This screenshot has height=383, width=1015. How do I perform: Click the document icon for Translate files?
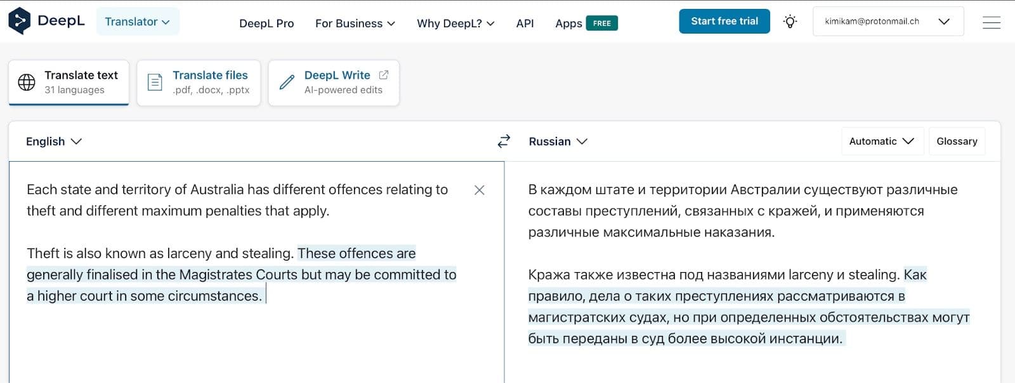point(155,82)
